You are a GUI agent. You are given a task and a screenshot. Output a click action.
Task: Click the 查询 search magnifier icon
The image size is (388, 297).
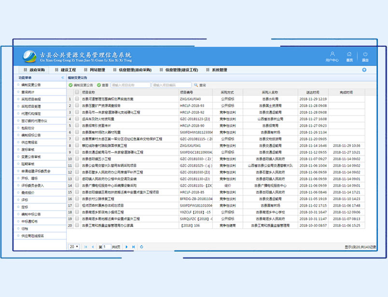(x=196, y=85)
